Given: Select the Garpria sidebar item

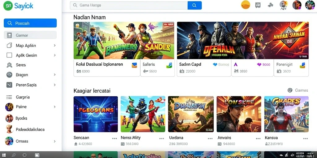Looking at the screenshot, I should [30, 97].
